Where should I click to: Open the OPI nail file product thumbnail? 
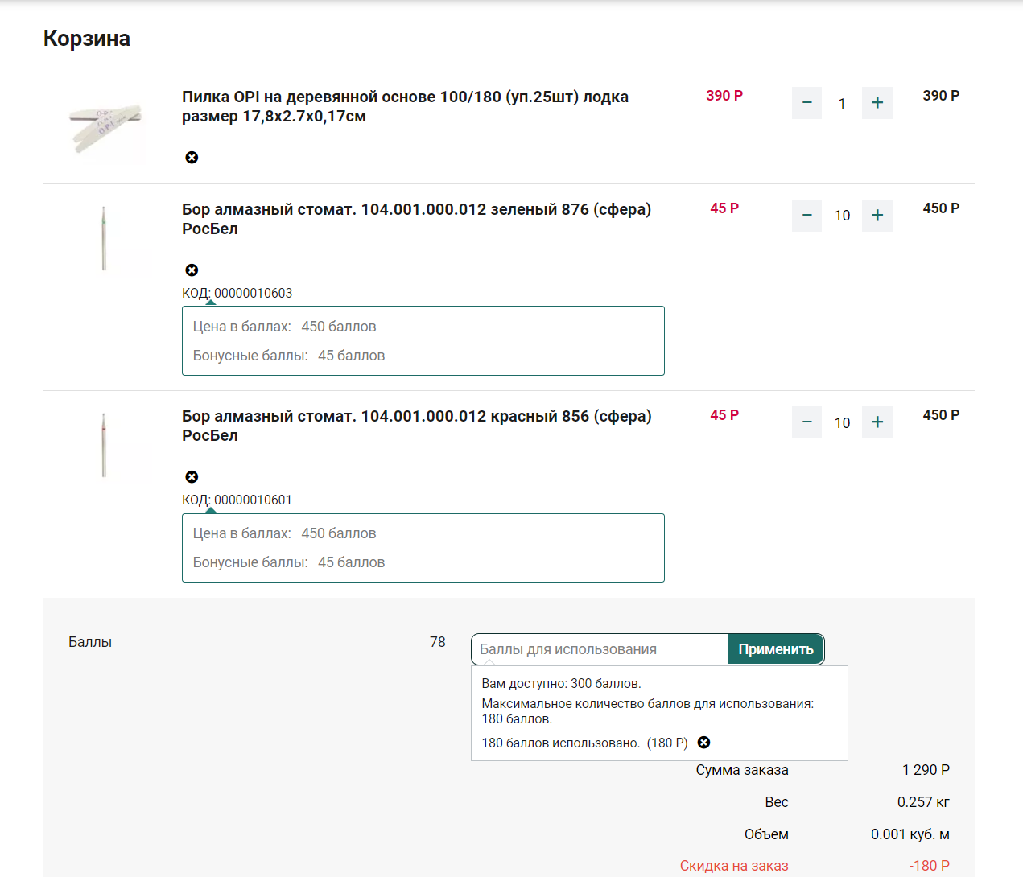(106, 127)
